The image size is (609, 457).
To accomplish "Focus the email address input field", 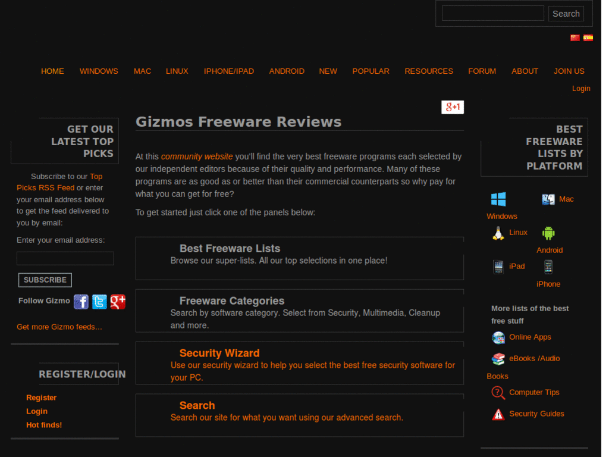I will pyautogui.click(x=65, y=258).
